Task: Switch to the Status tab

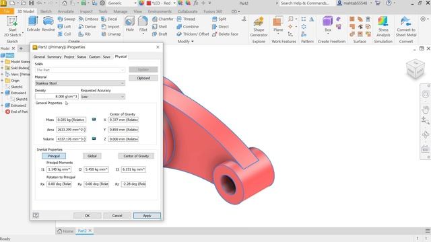Action: tap(81, 56)
